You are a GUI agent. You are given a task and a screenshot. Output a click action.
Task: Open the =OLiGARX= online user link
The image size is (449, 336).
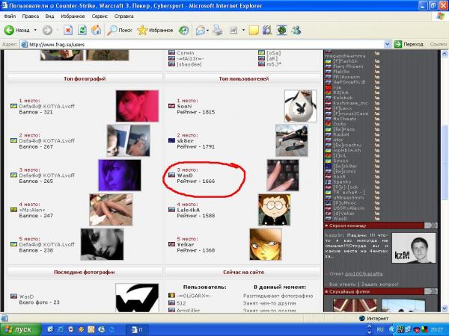tap(194, 296)
